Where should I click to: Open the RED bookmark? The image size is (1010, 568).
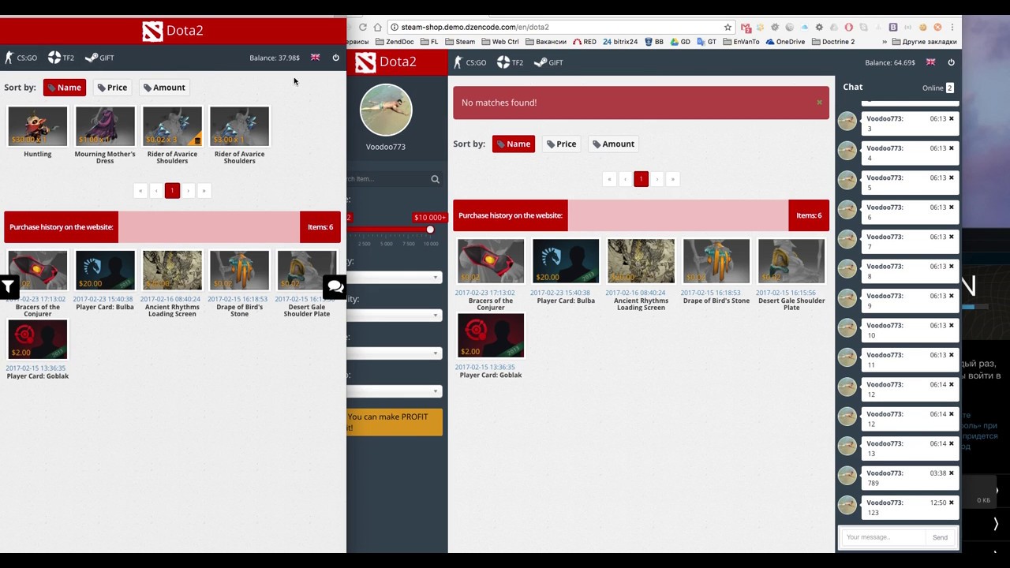(585, 42)
